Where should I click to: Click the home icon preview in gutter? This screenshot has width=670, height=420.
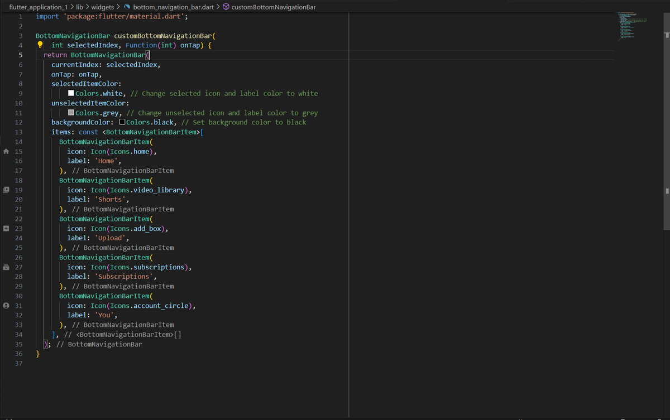(6, 151)
